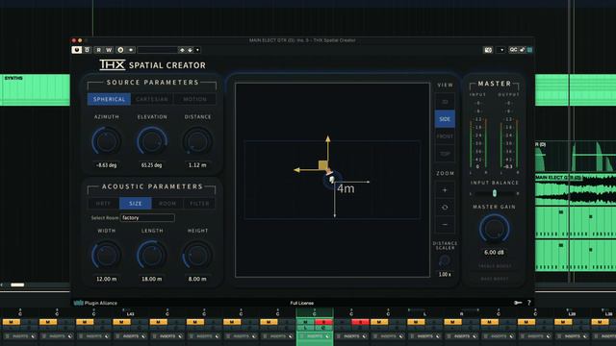Viewport: 616px width, 346px height.
Task: Click the Input Balance slider handle
Action: click(494, 193)
